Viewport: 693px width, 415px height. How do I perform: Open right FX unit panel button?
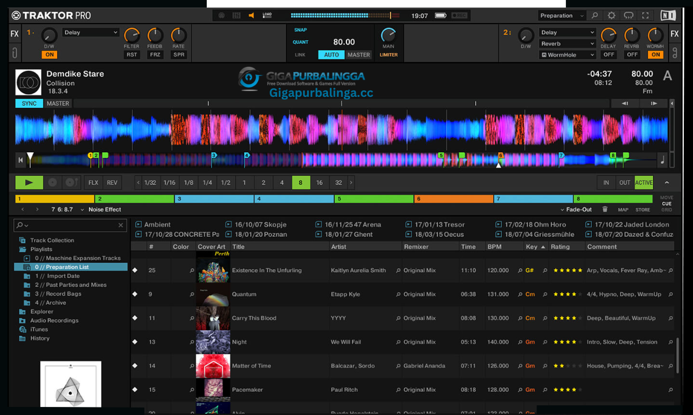coord(675,34)
